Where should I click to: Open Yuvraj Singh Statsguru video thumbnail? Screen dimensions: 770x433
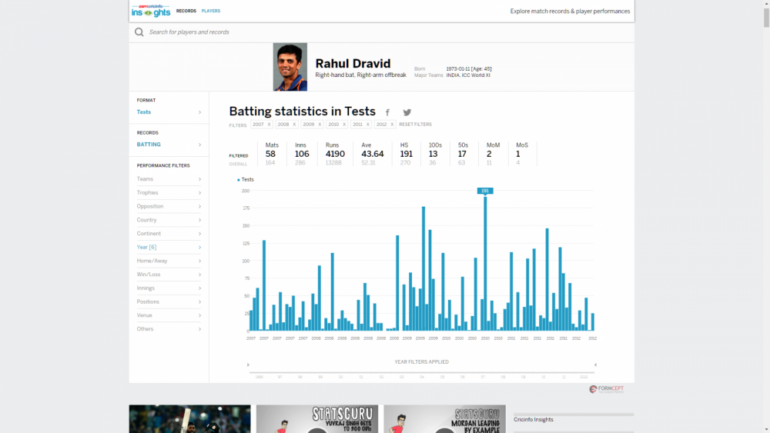point(317,419)
